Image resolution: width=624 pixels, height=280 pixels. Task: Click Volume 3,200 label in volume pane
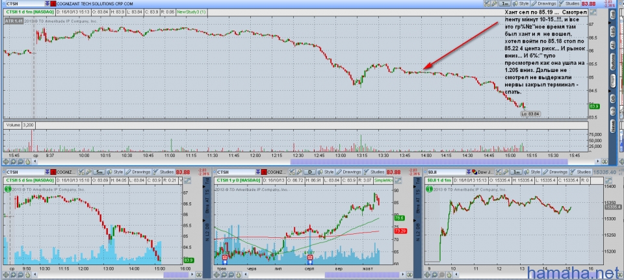point(19,125)
